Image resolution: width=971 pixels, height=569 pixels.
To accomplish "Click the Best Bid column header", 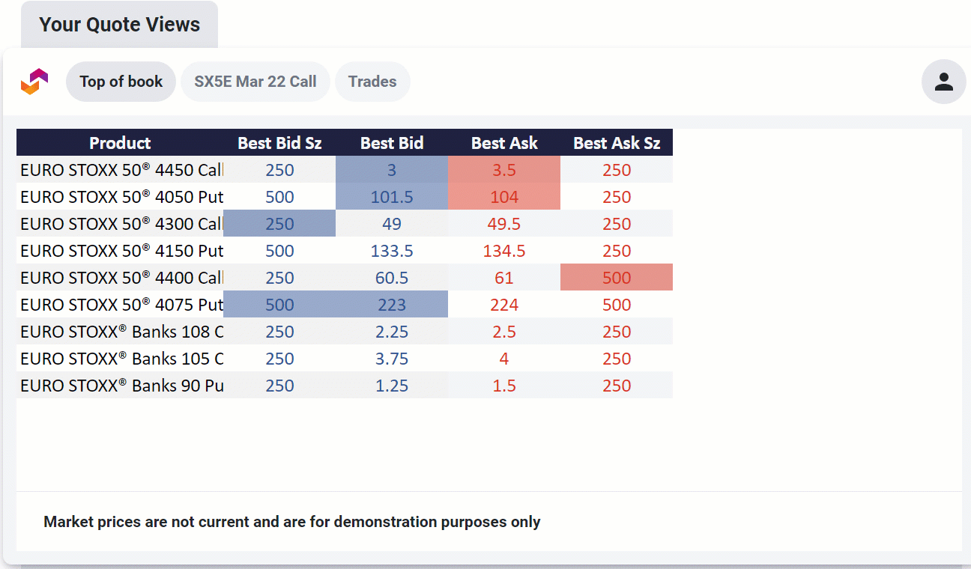I will [392, 142].
